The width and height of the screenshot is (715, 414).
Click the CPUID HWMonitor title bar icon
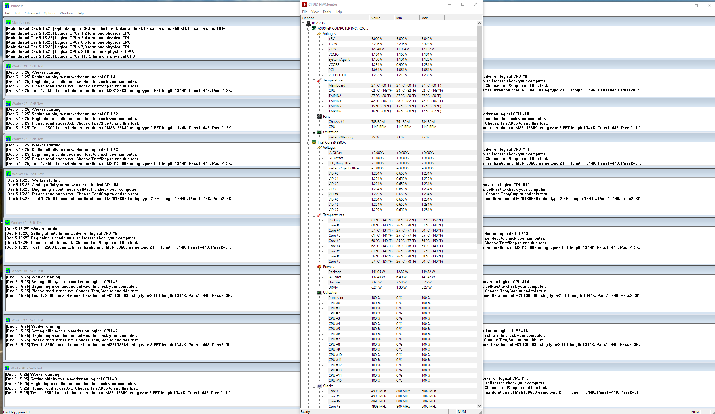305,4
